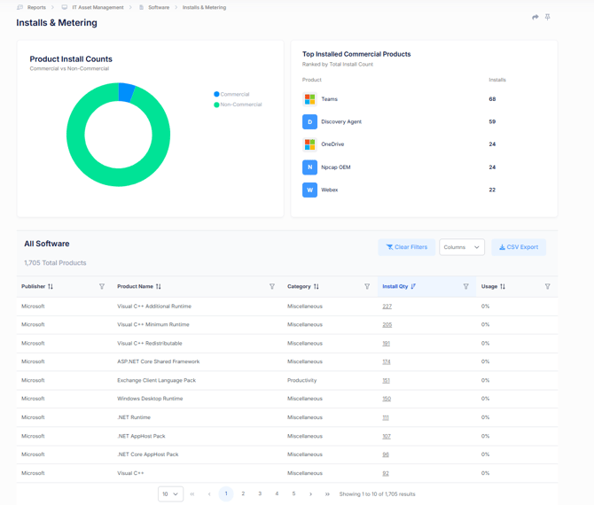Export table with CSV Export button
Viewport: 594px width, 505px height.
(x=519, y=247)
